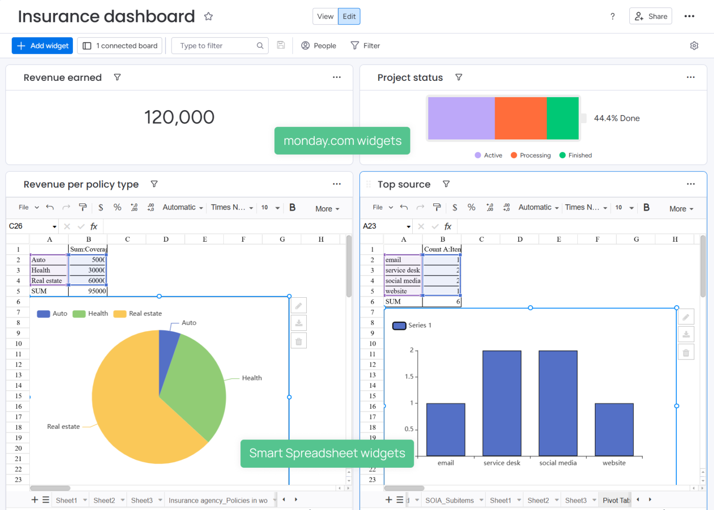Edit the pie chart with the pencil icon
This screenshot has width=714, height=510.
pos(298,305)
